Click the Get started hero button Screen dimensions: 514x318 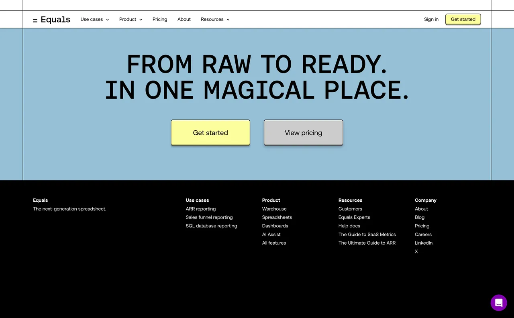(x=210, y=132)
